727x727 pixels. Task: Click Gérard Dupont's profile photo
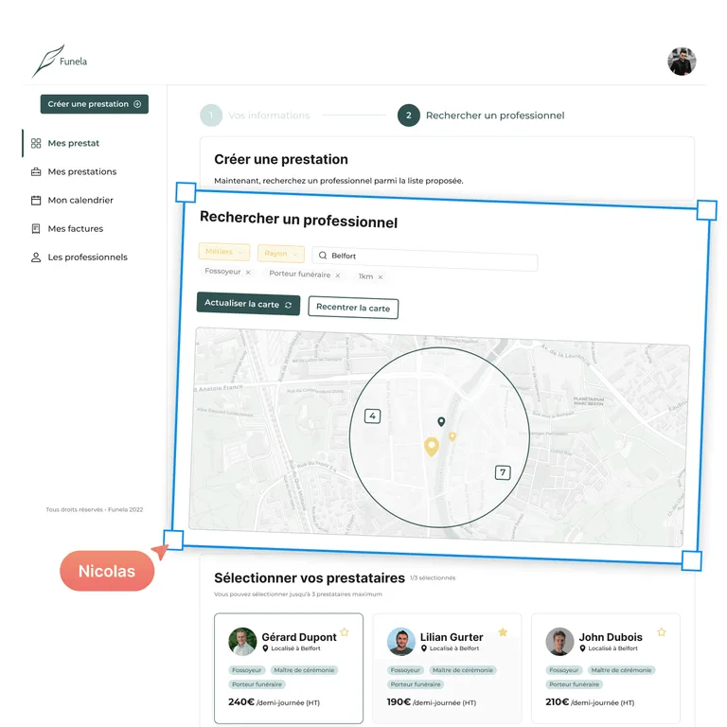242,642
